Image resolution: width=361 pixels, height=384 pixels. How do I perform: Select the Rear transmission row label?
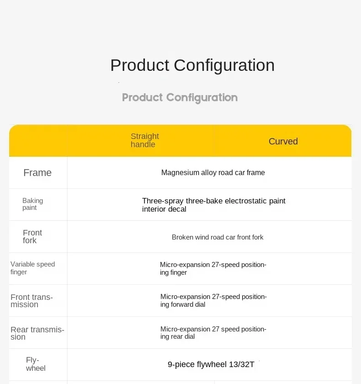(37, 333)
